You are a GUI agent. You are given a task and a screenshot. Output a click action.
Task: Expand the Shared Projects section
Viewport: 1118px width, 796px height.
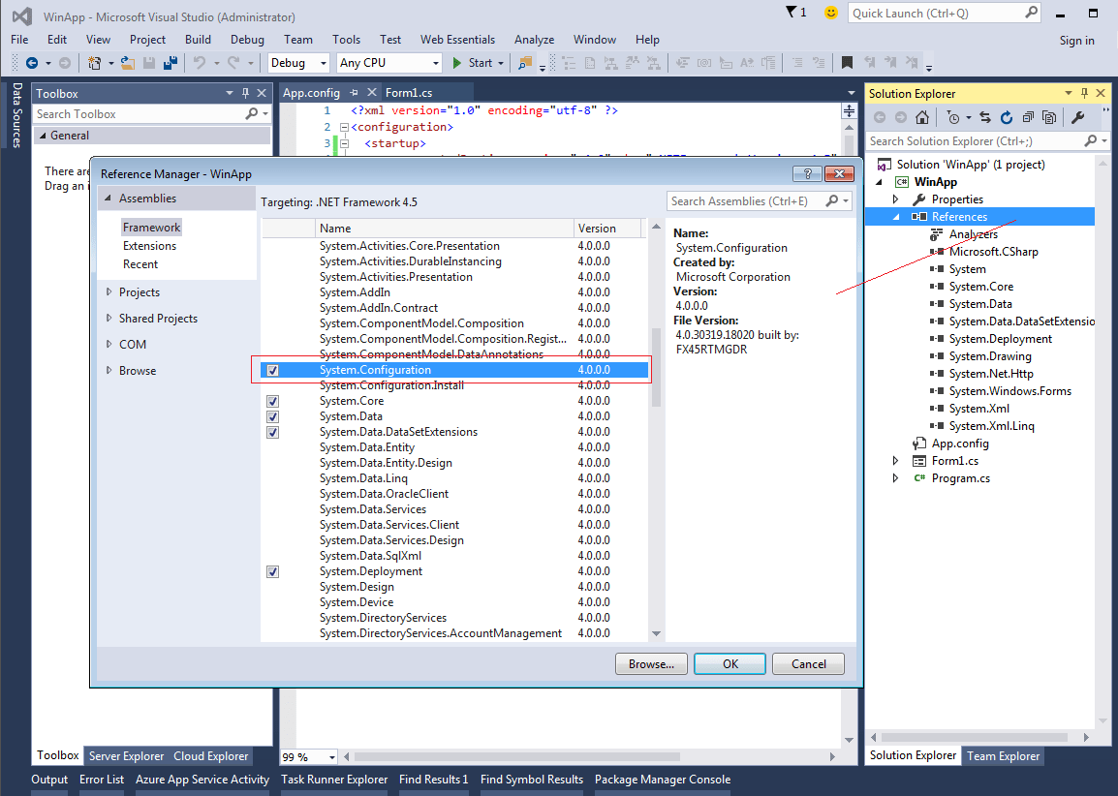pos(109,318)
